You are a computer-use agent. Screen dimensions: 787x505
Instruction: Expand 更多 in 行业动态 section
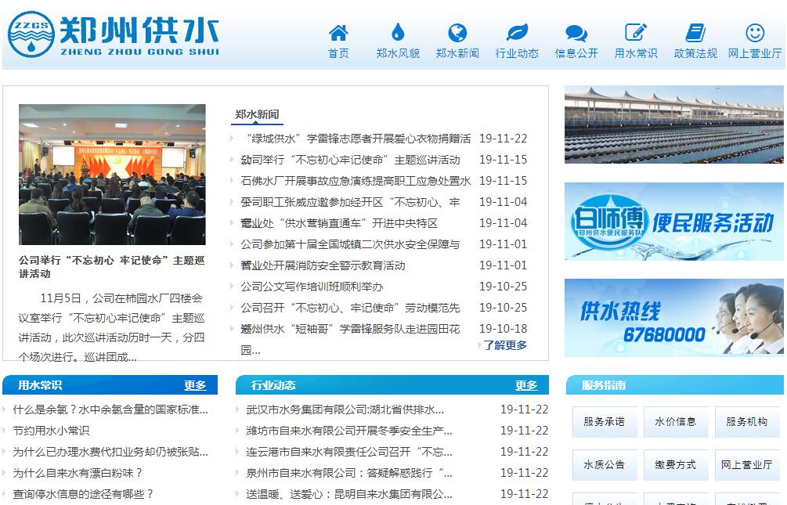coord(526,385)
